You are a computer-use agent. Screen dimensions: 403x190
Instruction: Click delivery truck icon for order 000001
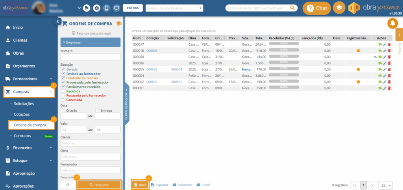click(380, 88)
